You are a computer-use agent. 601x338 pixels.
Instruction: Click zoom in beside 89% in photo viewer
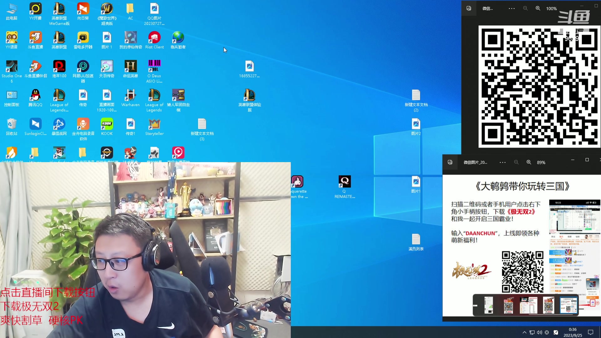pos(529,162)
